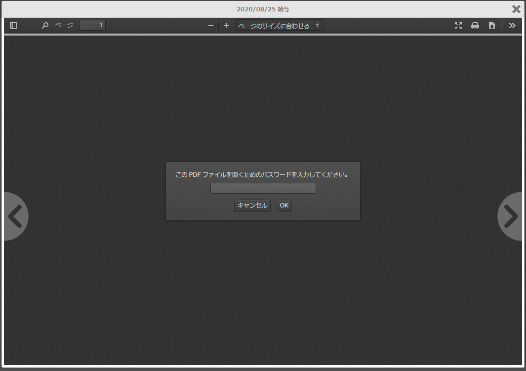
Task: Print the PDF using the printer icon
Action: pos(475,26)
